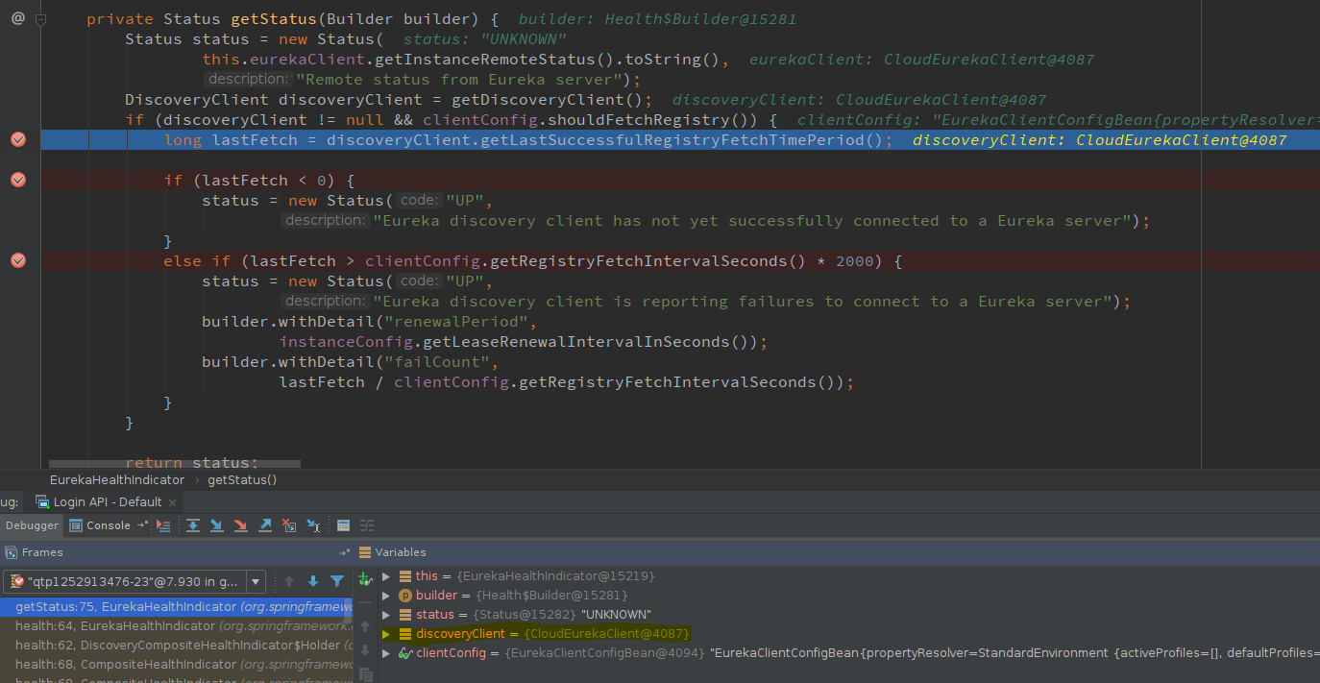Image resolution: width=1320 pixels, height=683 pixels.
Task: Select the Step Into debugger icon
Action: point(216,525)
